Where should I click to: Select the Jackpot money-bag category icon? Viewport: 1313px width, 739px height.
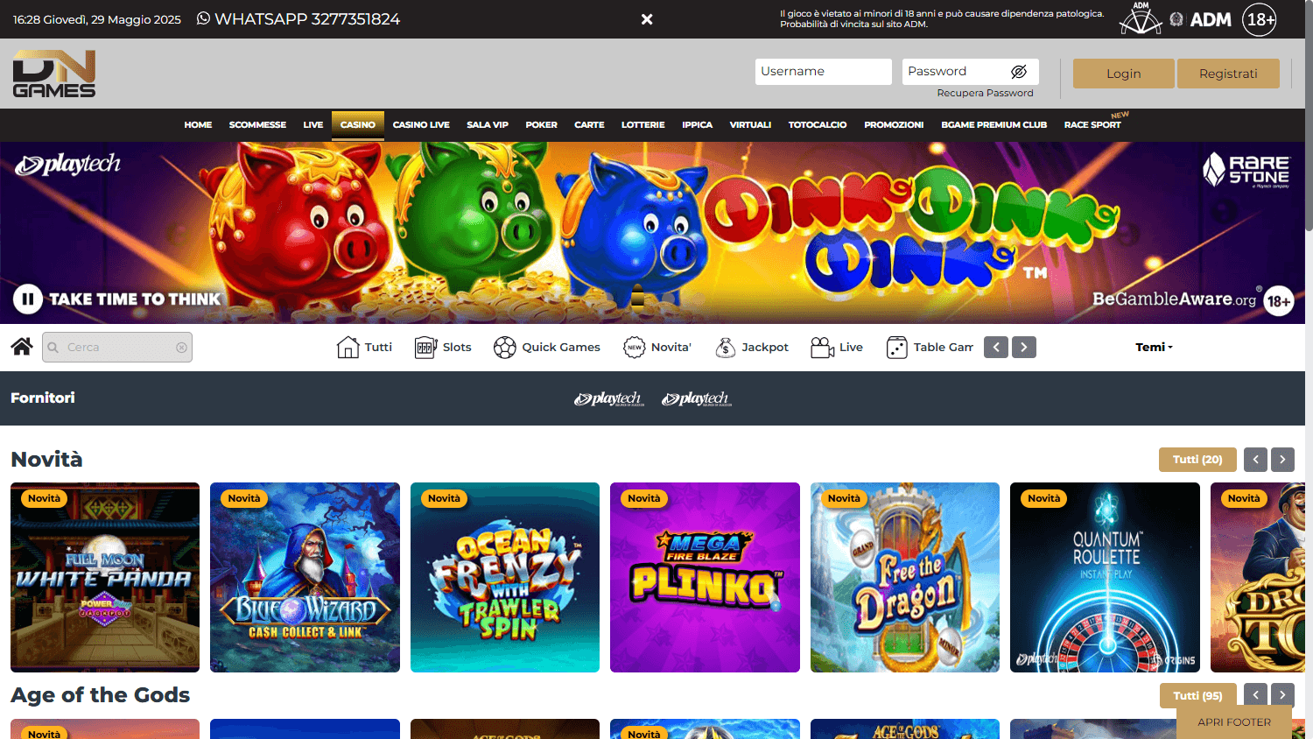pyautogui.click(x=725, y=347)
